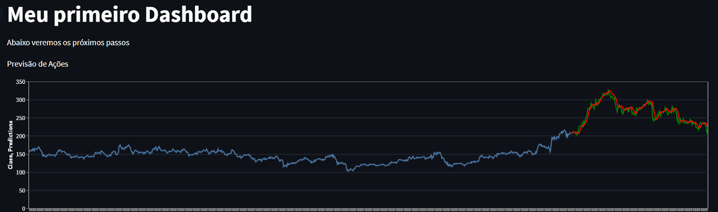Click the "Close, Predictions" y-axis title
Viewport: 718px width, 212px height.
[10, 145]
